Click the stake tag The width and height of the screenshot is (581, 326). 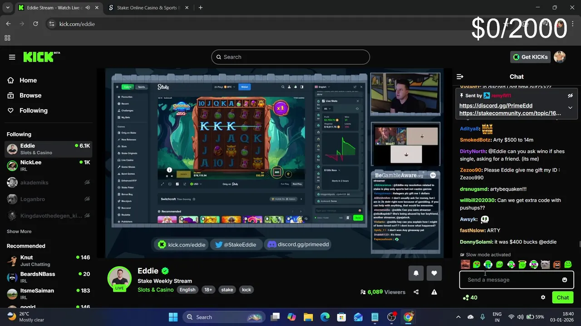(227, 290)
